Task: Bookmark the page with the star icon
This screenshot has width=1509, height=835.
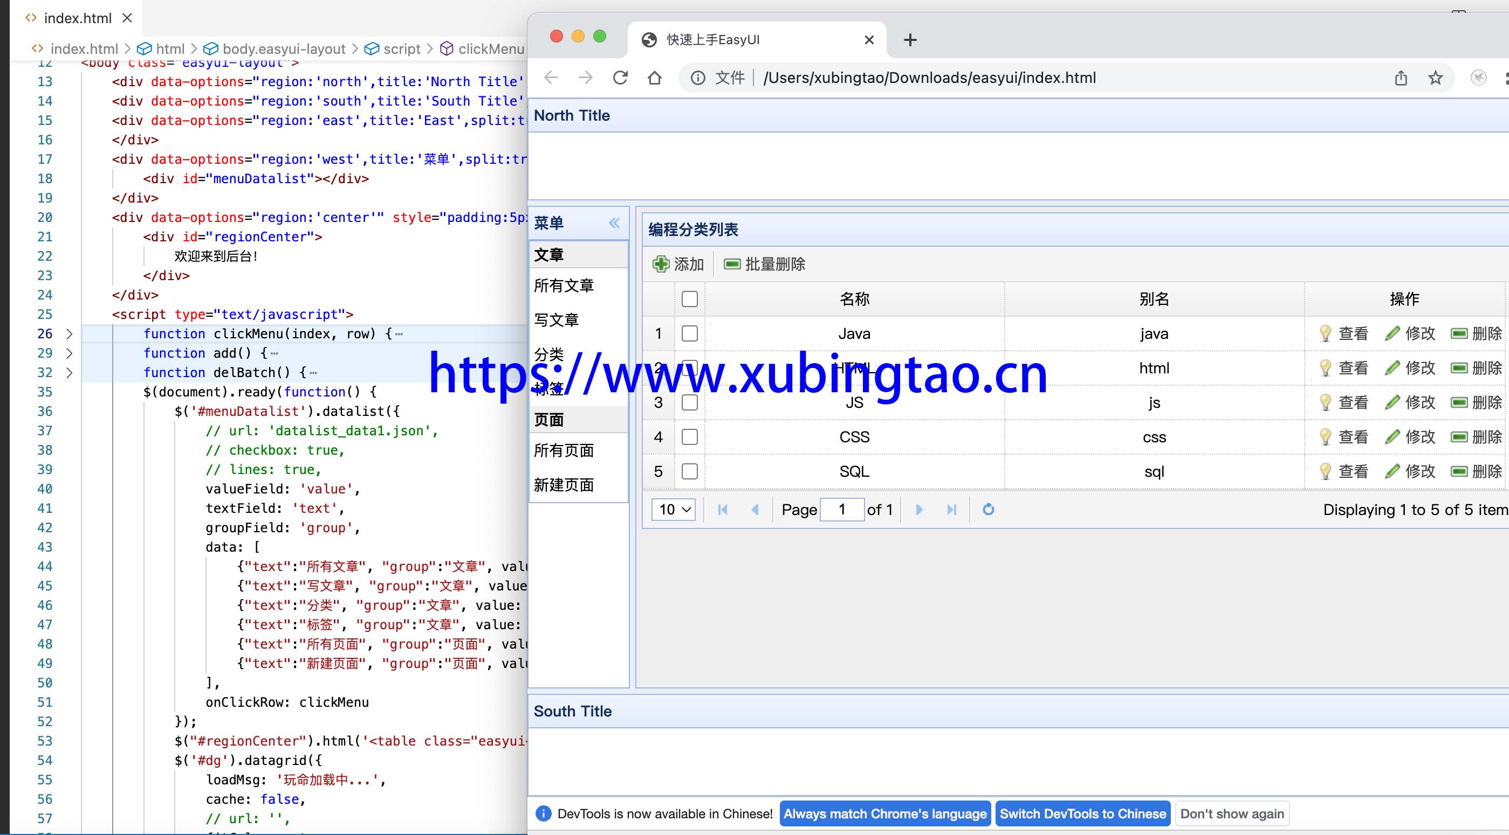Action: tap(1435, 78)
